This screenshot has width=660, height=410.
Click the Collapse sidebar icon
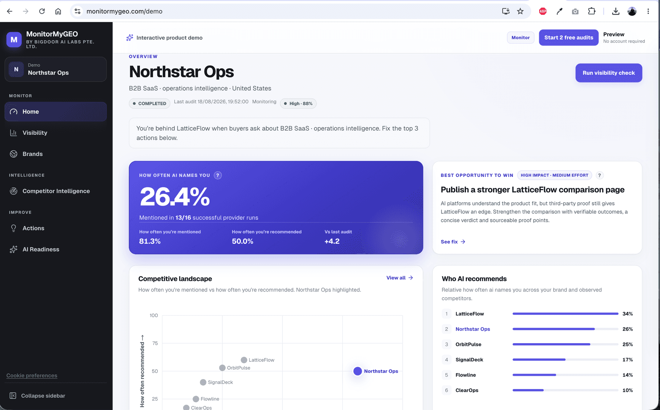(x=13, y=396)
